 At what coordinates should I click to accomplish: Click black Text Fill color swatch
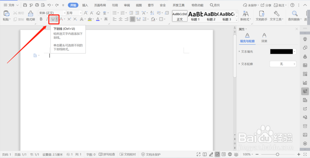[x=281, y=52]
